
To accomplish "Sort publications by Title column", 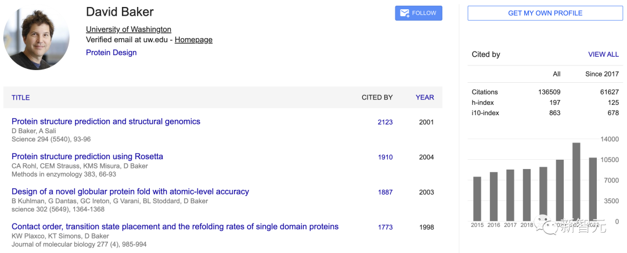I will [x=21, y=97].
